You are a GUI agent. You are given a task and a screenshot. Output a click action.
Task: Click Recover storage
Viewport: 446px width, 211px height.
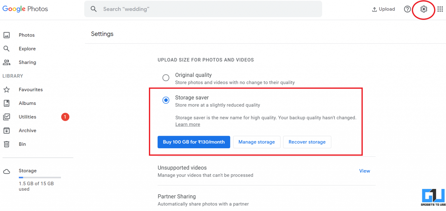[307, 142]
